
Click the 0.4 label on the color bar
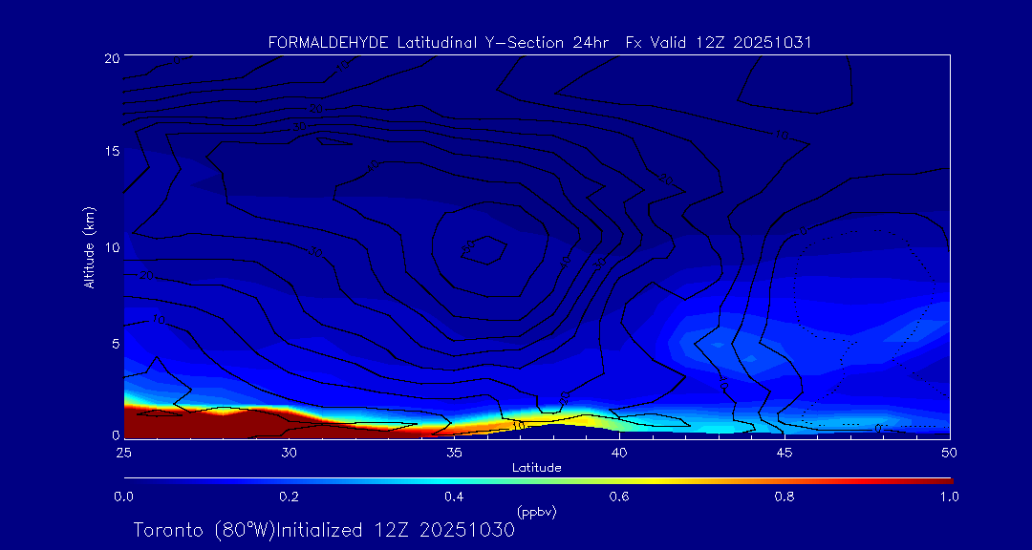(x=454, y=497)
